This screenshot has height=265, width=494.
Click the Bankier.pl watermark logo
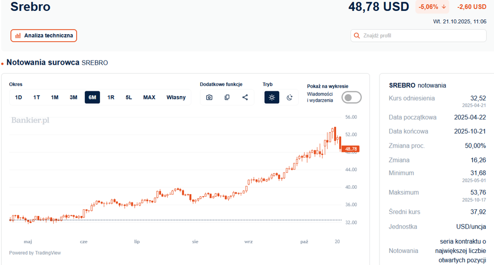(x=30, y=121)
